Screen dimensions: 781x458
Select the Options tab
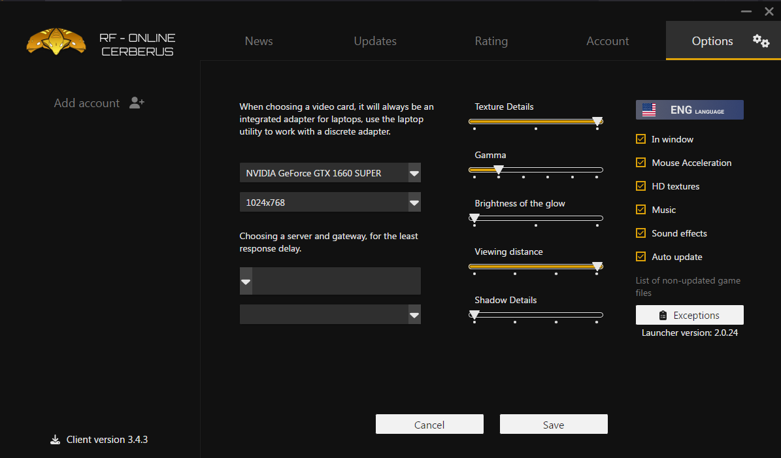[723, 41]
